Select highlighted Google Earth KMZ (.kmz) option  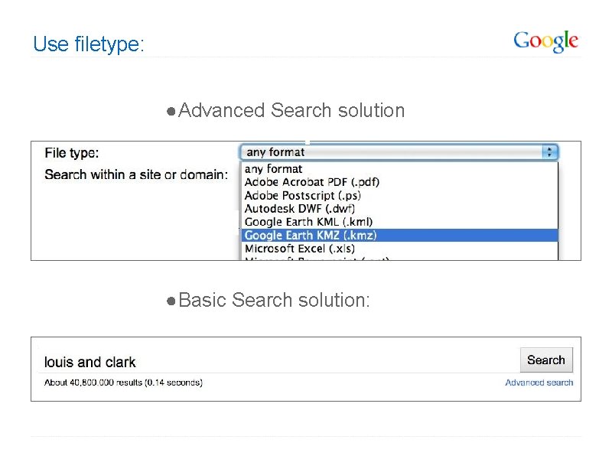[x=310, y=235]
